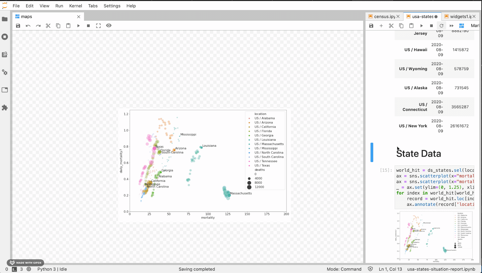Screen dimensions: 482x273
Task: Click the US / Connecticut table row
Action: coord(434,107)
